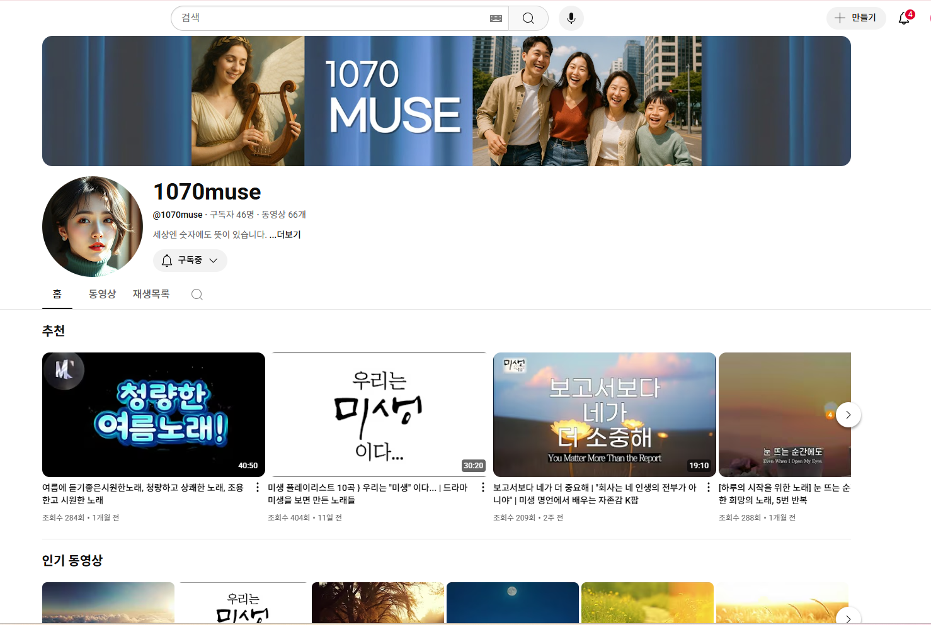
Task: Open the 1070 MUSE channel banner
Action: click(x=447, y=101)
